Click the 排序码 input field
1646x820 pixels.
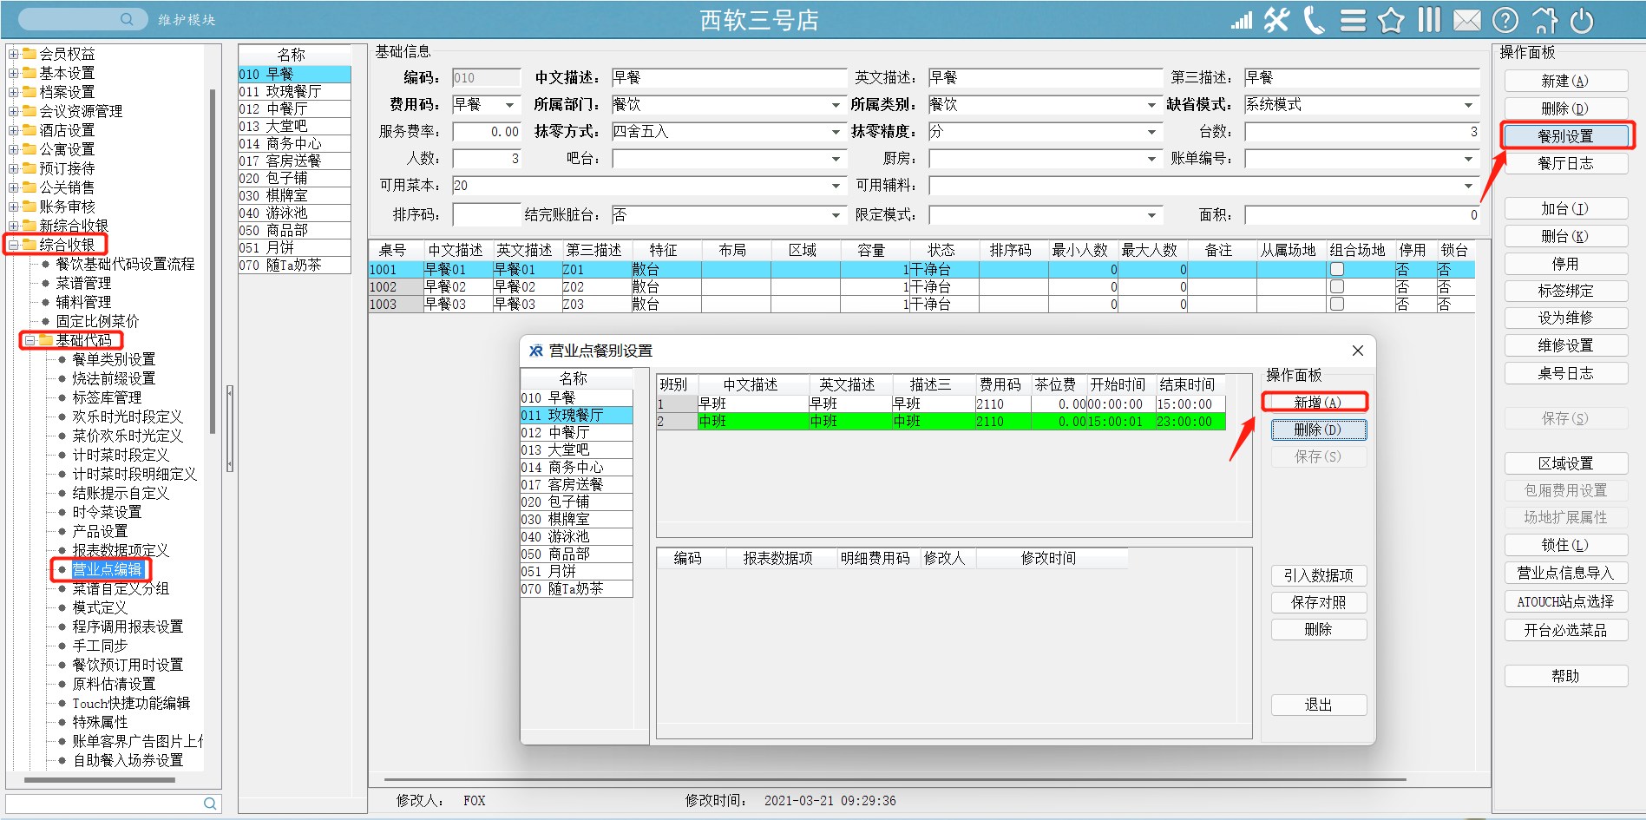coord(486,215)
